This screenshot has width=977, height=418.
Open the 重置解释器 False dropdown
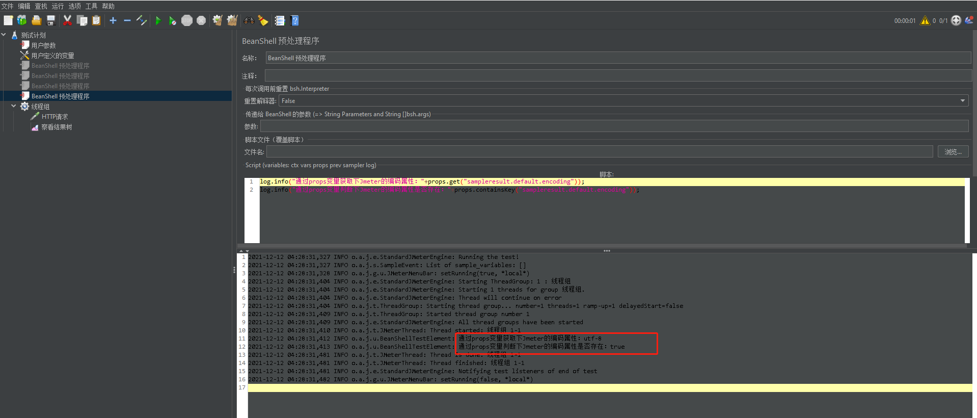(x=623, y=101)
